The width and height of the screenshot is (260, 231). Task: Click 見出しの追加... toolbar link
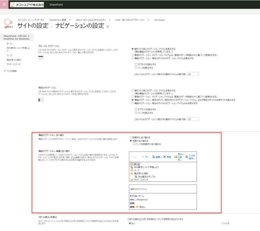click(181, 157)
